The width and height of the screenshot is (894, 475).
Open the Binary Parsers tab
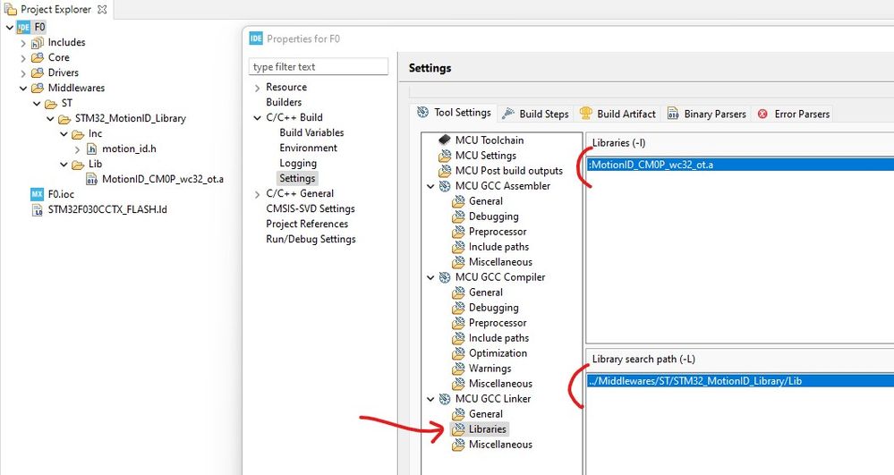click(706, 114)
